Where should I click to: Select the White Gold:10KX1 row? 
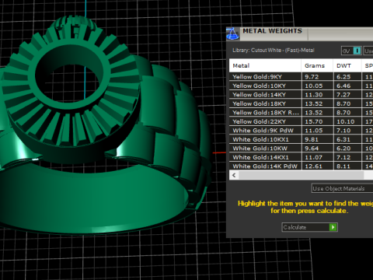[301, 139]
